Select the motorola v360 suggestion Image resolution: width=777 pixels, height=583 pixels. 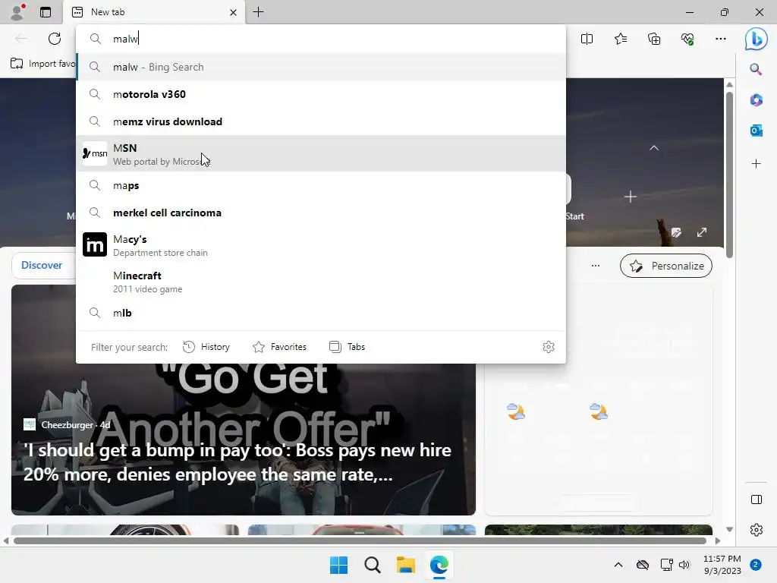[x=321, y=94]
